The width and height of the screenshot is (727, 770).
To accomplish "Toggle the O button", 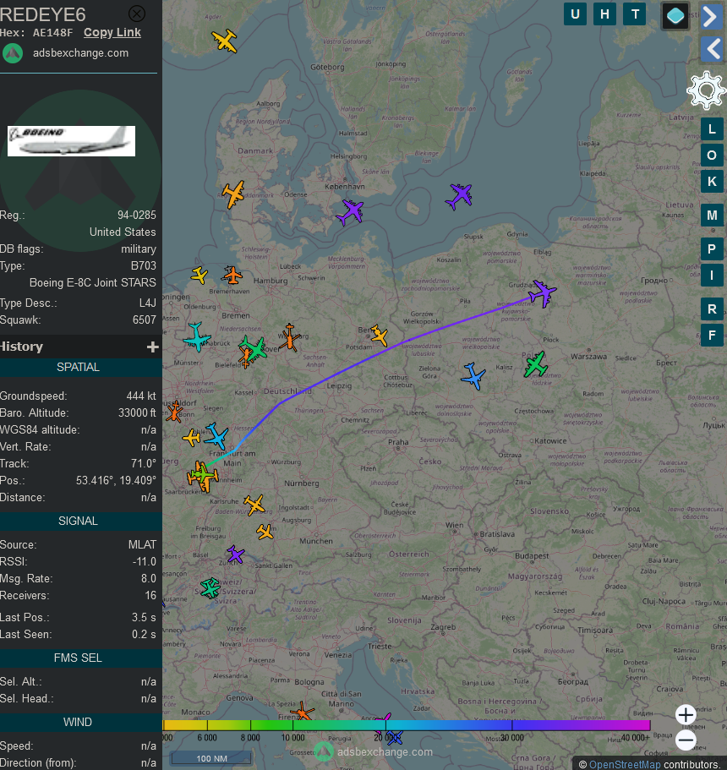I will tap(712, 156).
